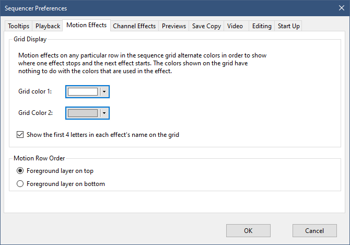Open the Previews tab
The width and height of the screenshot is (350, 245).
173,26
